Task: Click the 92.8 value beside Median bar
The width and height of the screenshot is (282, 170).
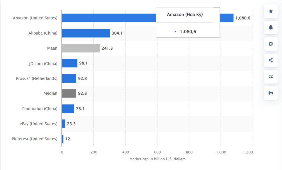Action: coord(82,93)
